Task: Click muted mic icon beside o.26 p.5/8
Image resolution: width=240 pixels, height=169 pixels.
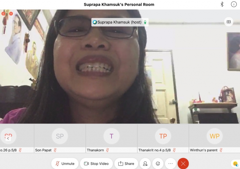Action: click(x=20, y=150)
